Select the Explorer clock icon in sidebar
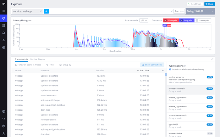Image resolution: width=220 pixels, height=137 pixels. [4, 18]
